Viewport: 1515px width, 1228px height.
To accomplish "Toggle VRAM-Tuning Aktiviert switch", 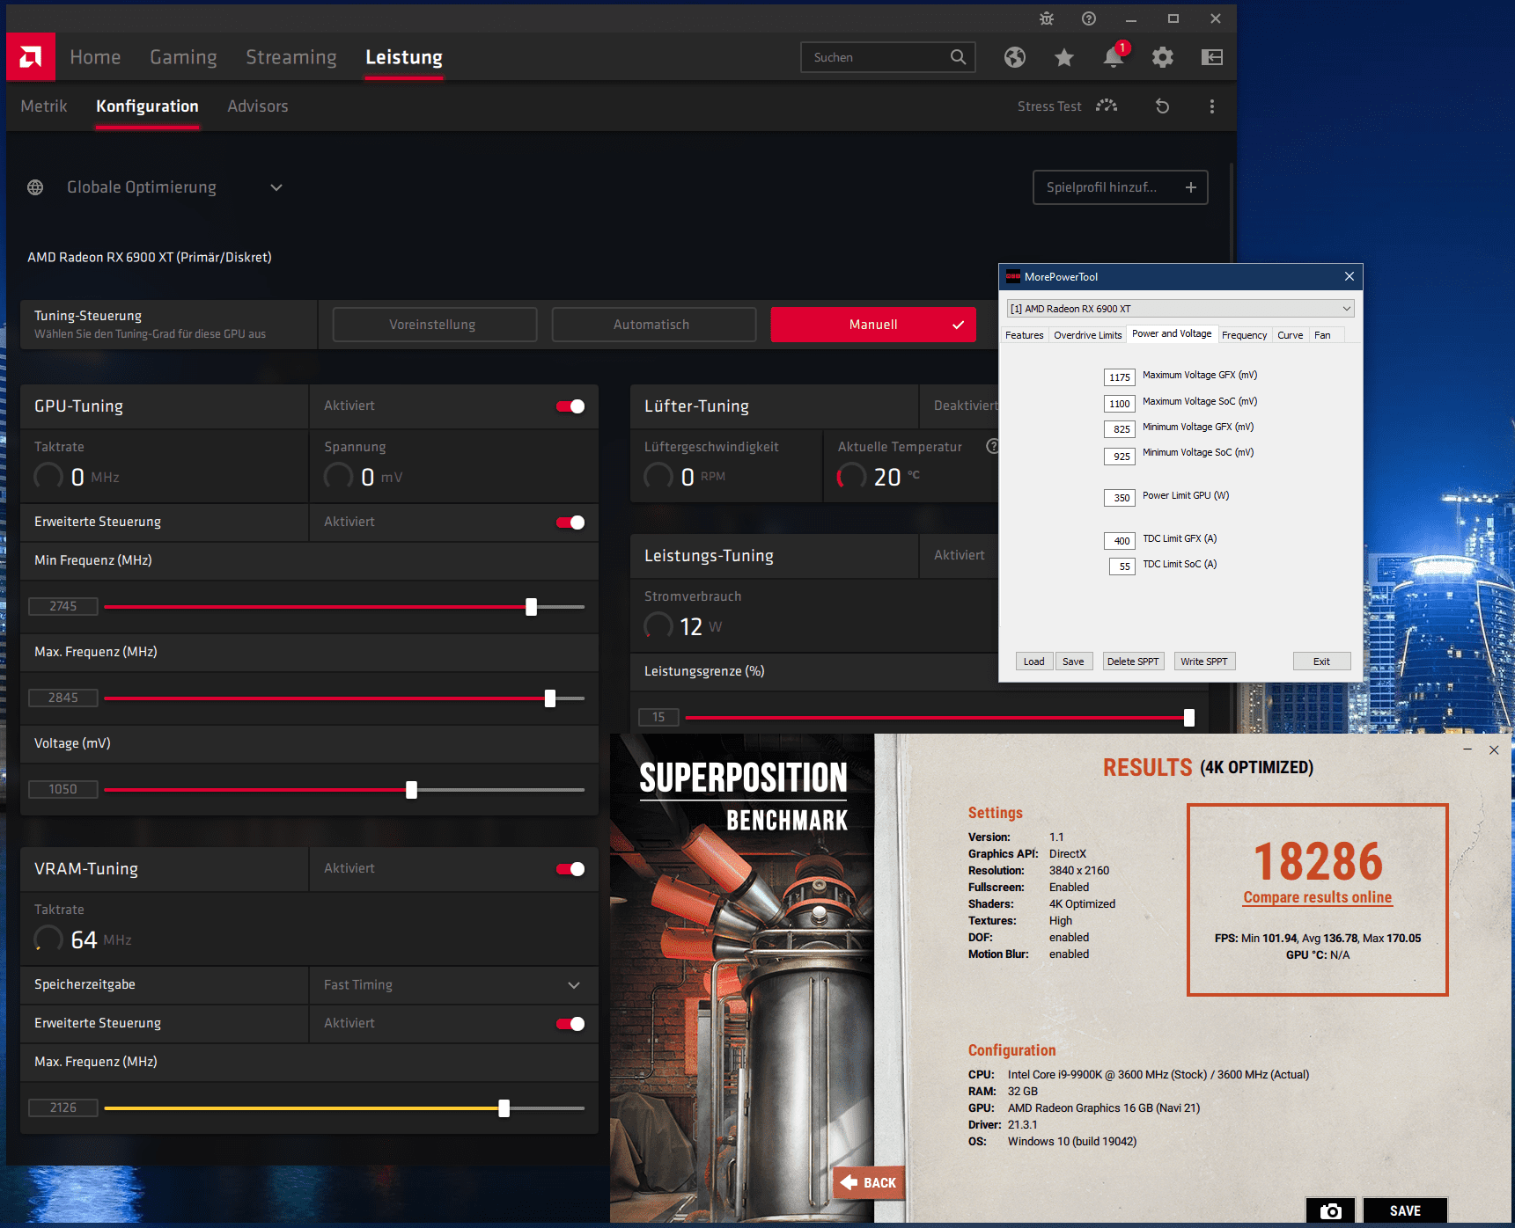I will click(x=570, y=869).
